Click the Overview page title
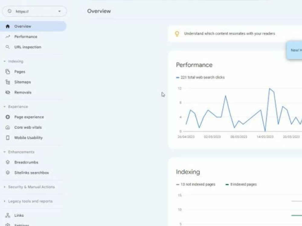Viewport: 302px width, 226px height. point(99,11)
